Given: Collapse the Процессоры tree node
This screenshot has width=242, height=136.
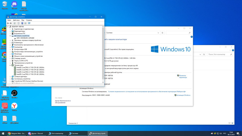Looking at the screenshot, I should (10, 65).
